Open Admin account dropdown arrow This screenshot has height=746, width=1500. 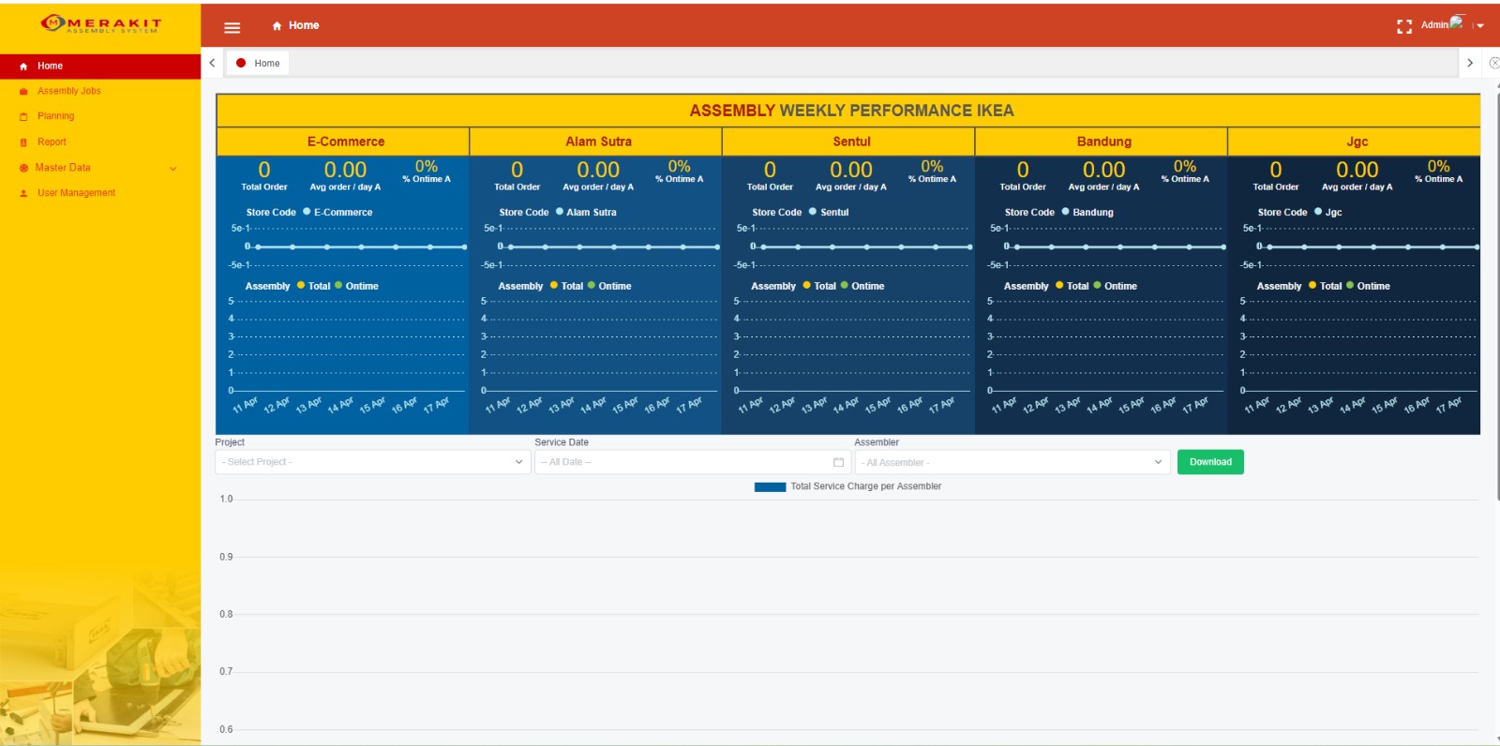(1480, 26)
